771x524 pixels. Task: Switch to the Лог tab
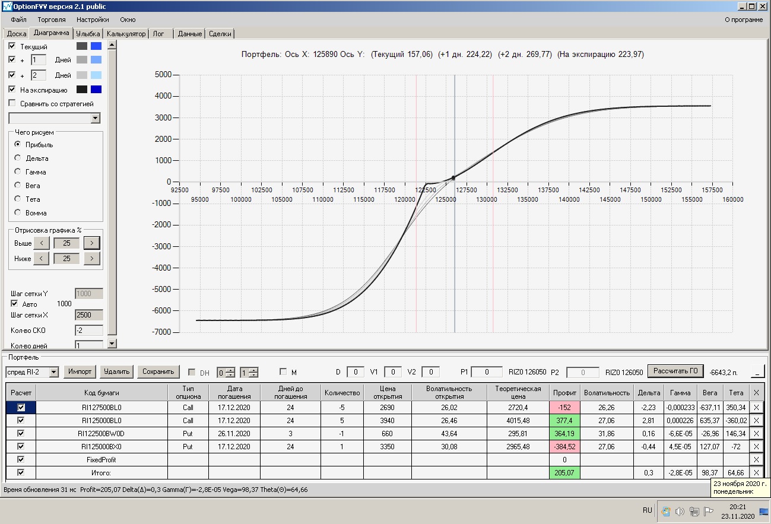[x=161, y=34]
